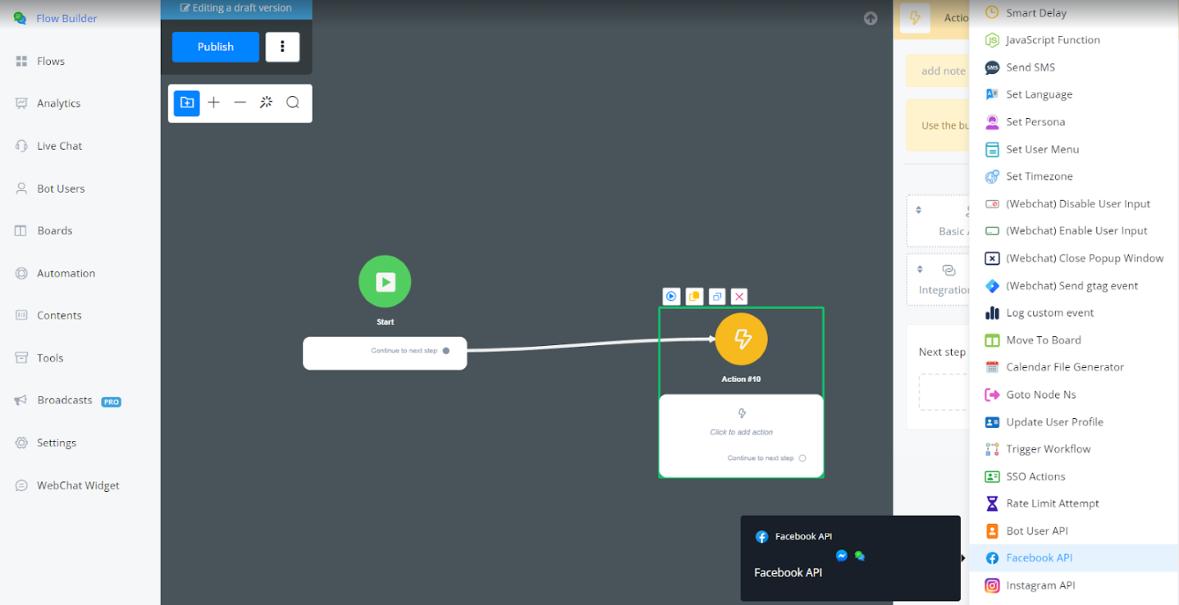Select Instagram API menu entry

pyautogui.click(x=1040, y=585)
